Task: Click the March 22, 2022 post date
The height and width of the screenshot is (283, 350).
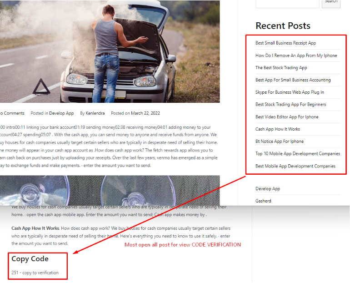Action: tap(145, 113)
